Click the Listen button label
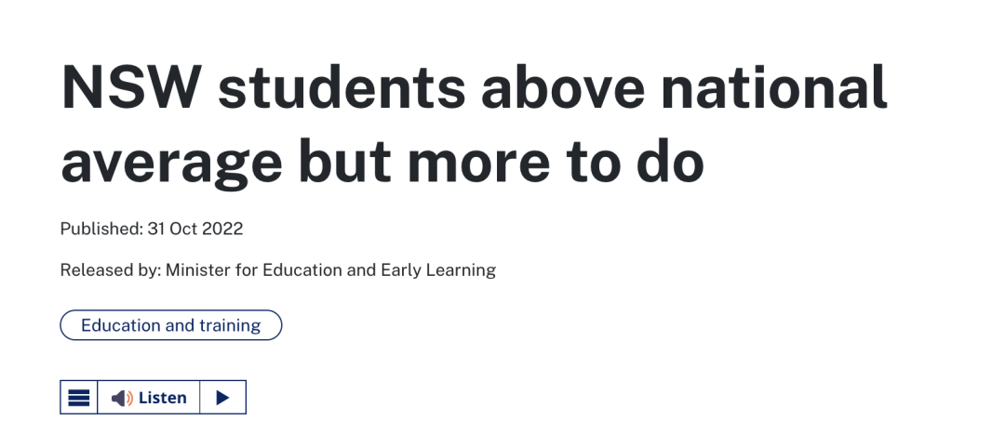 pyautogui.click(x=162, y=398)
